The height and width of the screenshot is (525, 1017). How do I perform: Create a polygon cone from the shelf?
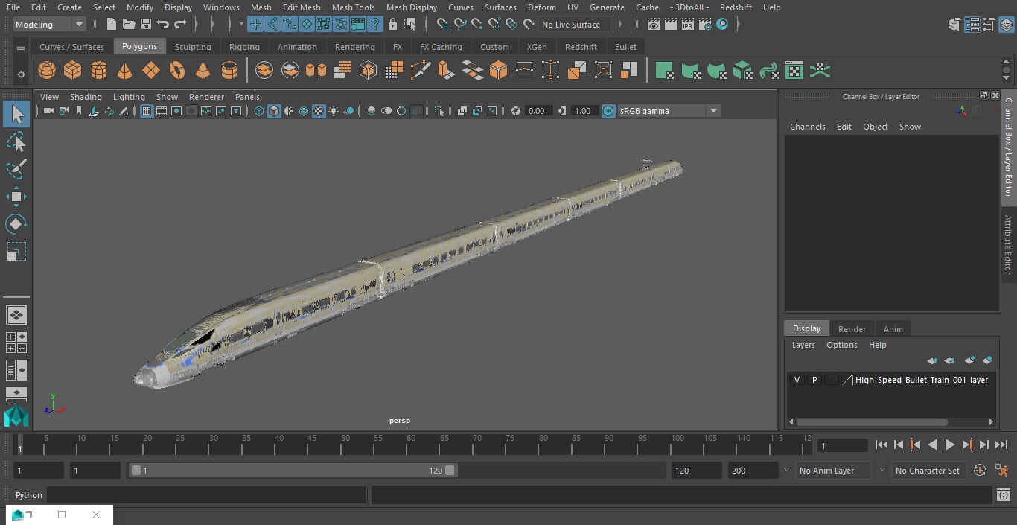point(125,71)
